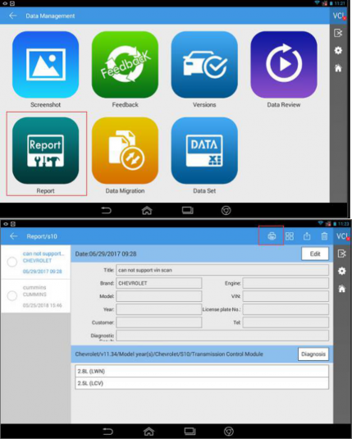Select the 2.8L (LWN) engine row
352x439 pixels.
202,371
